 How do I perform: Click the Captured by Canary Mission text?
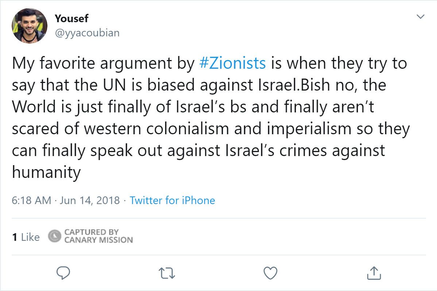tap(98, 236)
